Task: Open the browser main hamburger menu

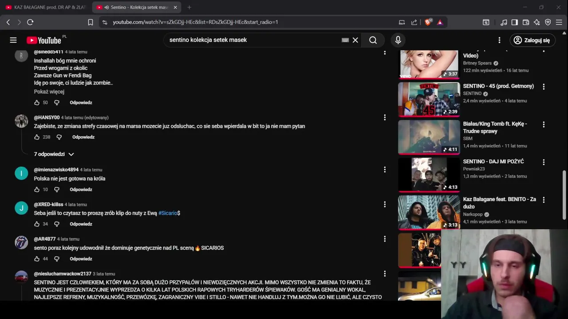Action: [x=559, y=22]
